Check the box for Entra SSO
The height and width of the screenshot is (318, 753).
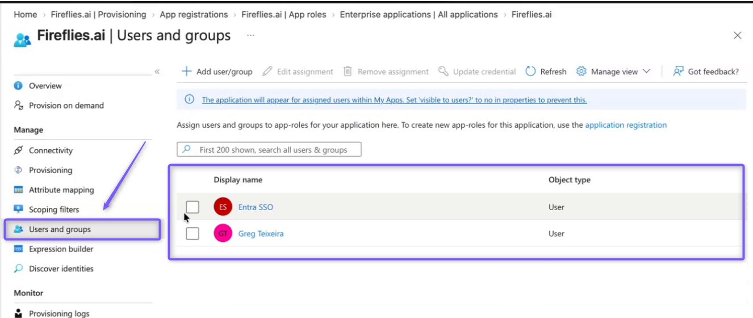click(x=193, y=207)
